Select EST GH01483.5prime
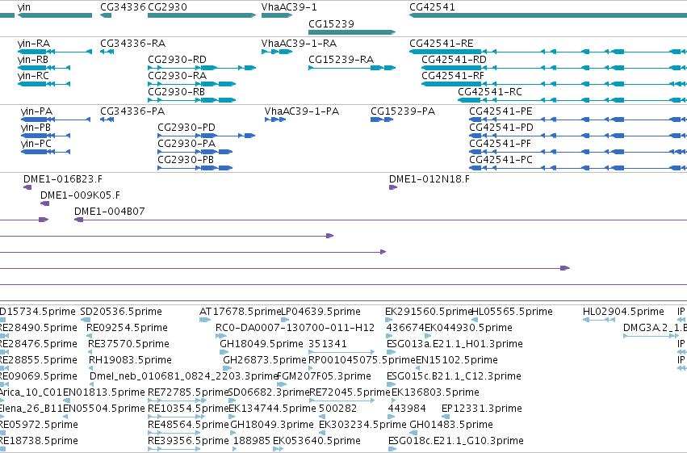The height and width of the screenshot is (453, 687). [451, 426]
